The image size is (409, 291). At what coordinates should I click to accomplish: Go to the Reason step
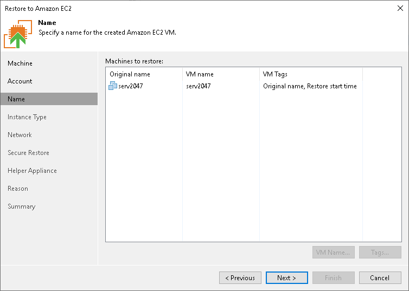(18, 189)
